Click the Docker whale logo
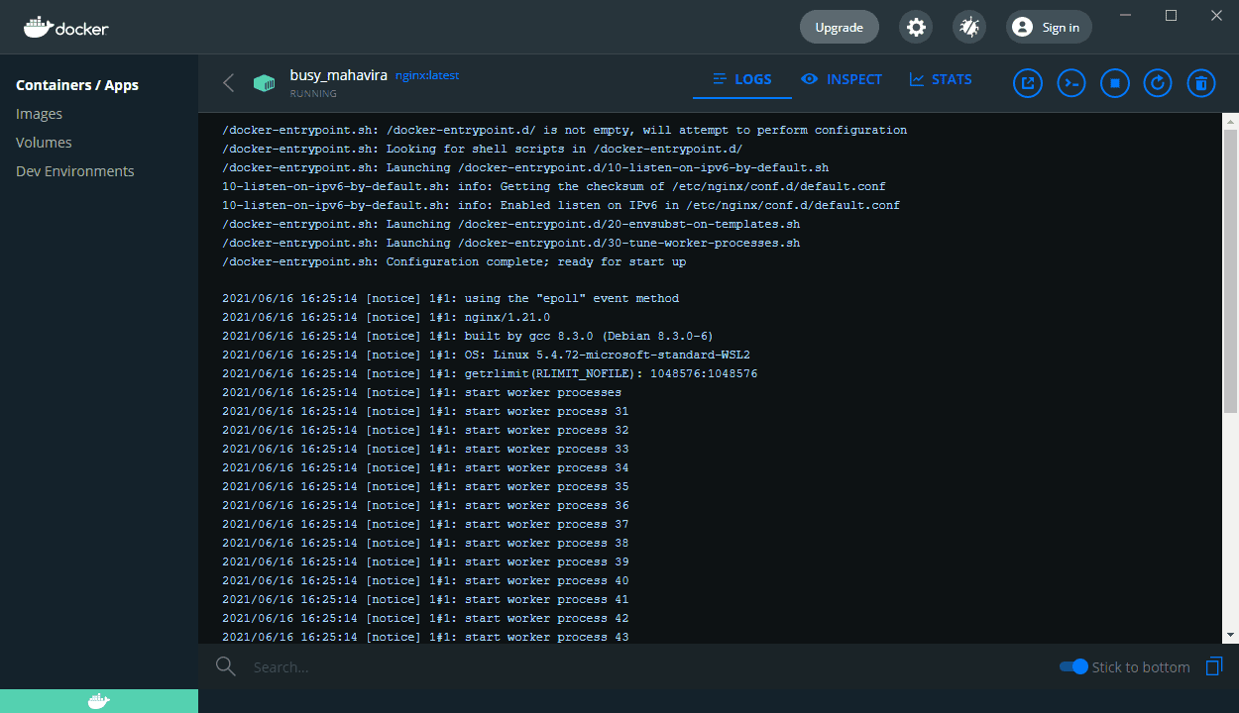Viewport: 1239px width, 713px height. click(x=65, y=27)
